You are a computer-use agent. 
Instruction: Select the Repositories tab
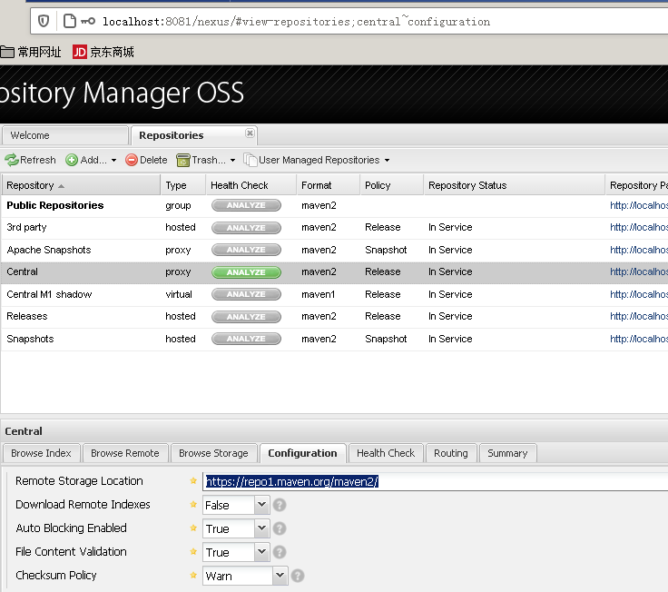(194, 135)
